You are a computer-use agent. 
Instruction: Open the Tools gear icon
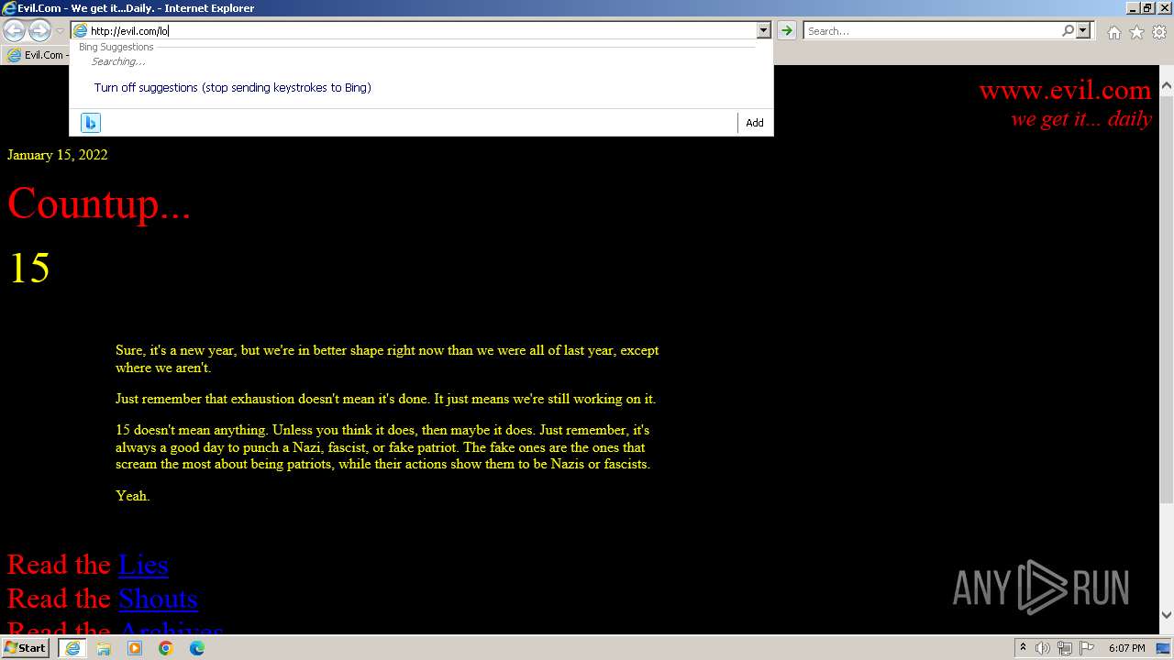[x=1159, y=32]
